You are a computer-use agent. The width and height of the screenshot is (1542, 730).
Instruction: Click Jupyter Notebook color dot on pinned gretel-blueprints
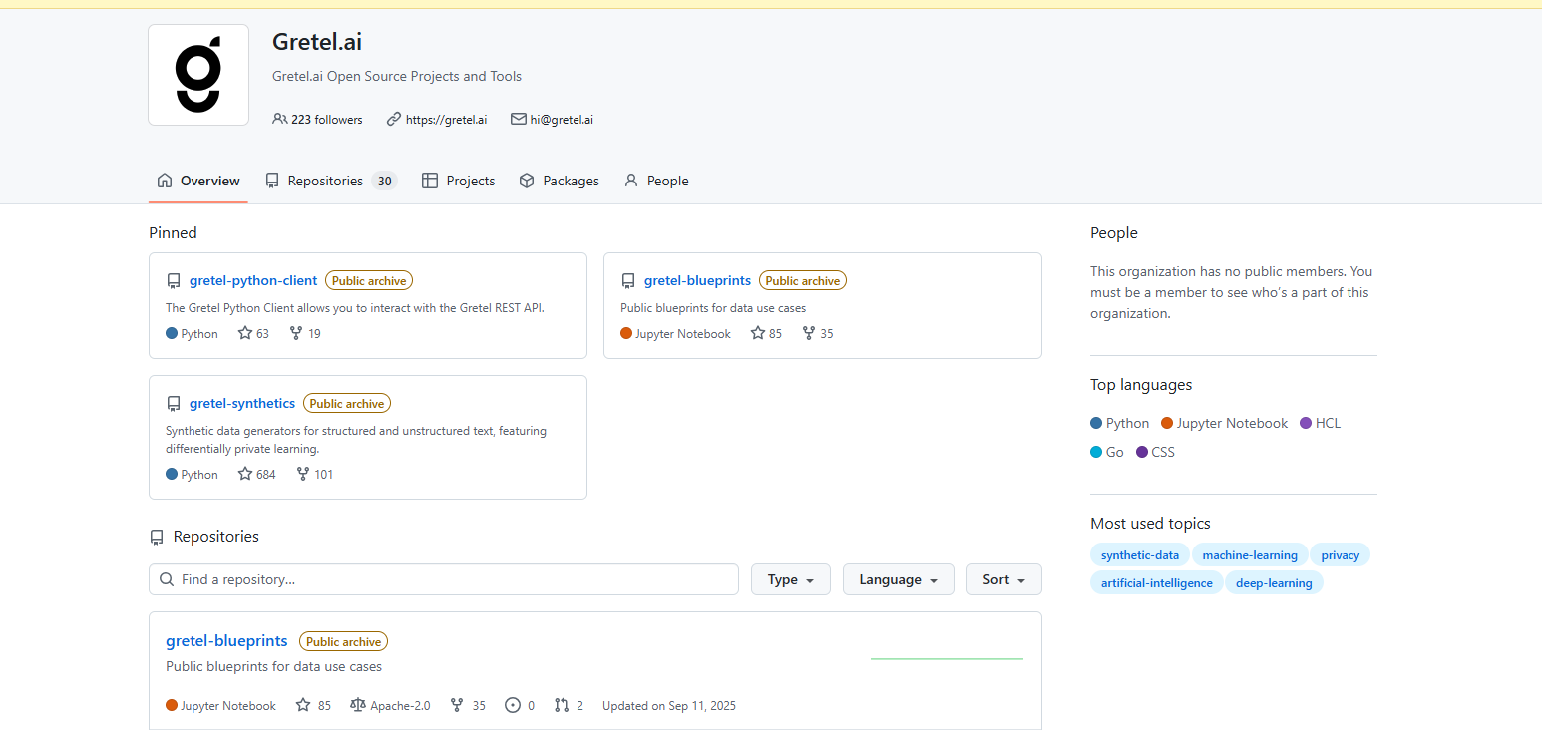click(x=626, y=333)
